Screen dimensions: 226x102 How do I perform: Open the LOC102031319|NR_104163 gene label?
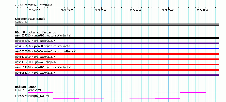[32, 96]
